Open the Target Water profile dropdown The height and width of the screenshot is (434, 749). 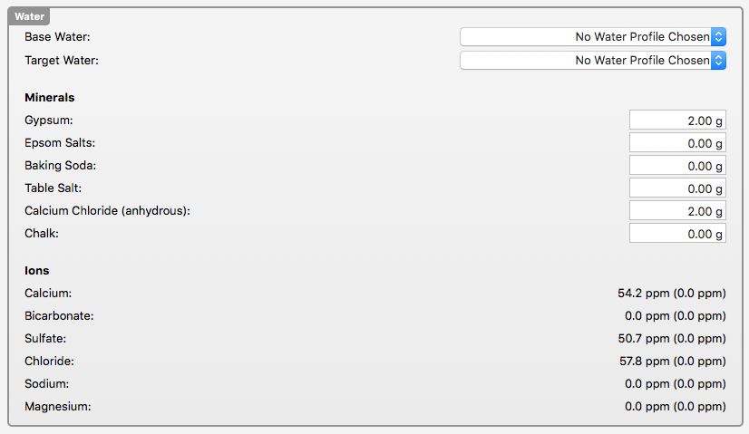tap(593, 61)
